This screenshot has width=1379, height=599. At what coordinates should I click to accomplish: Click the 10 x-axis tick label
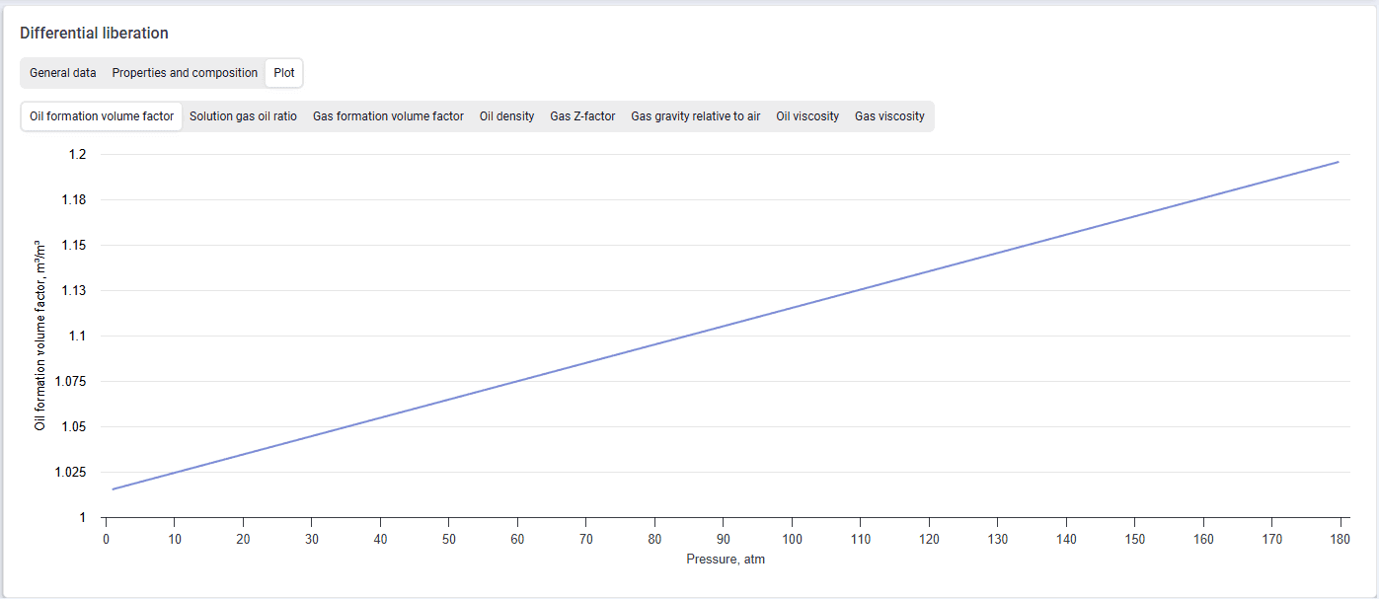coord(174,539)
